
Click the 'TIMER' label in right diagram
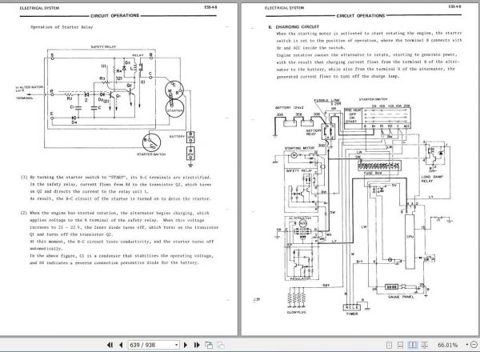pyautogui.click(x=352, y=314)
